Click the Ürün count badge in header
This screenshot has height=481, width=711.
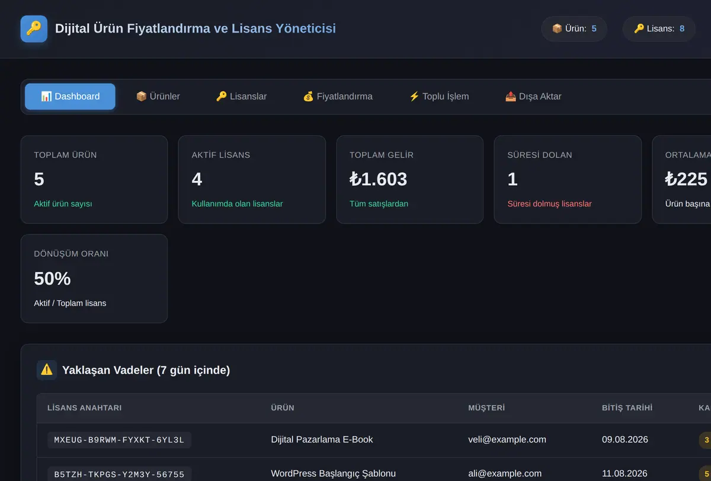(x=574, y=28)
